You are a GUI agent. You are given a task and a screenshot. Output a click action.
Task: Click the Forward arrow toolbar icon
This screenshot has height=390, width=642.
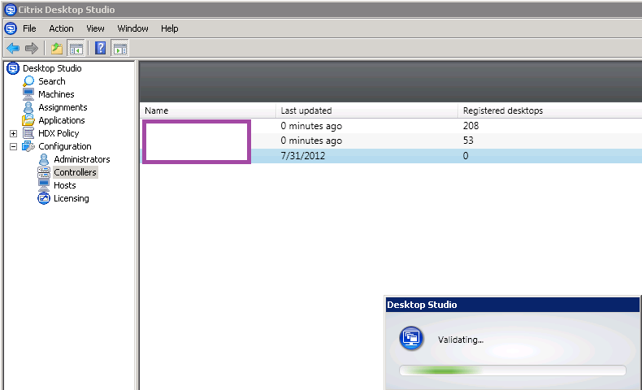pos(32,48)
